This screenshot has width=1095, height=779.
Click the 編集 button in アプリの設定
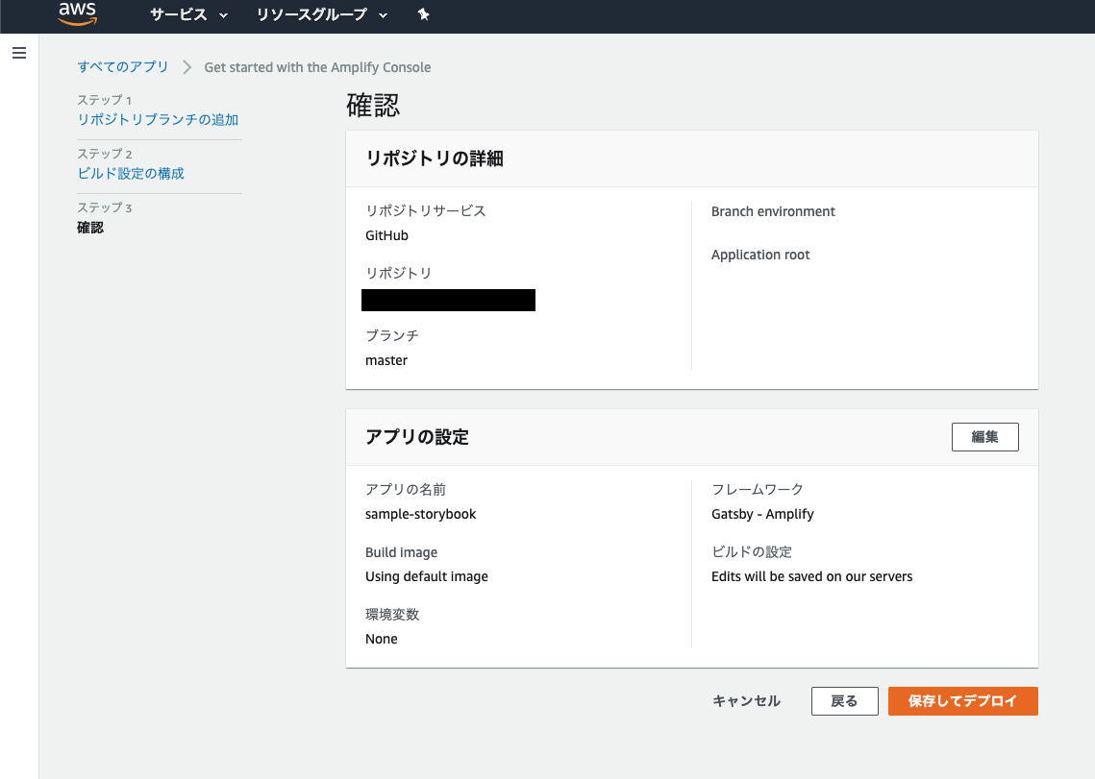[984, 437]
